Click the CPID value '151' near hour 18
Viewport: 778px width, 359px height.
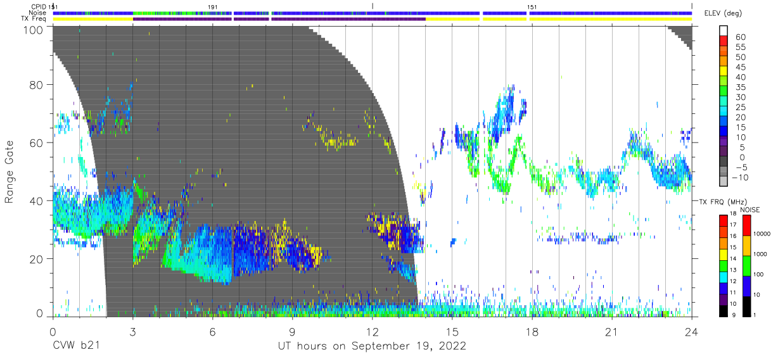(532, 6)
